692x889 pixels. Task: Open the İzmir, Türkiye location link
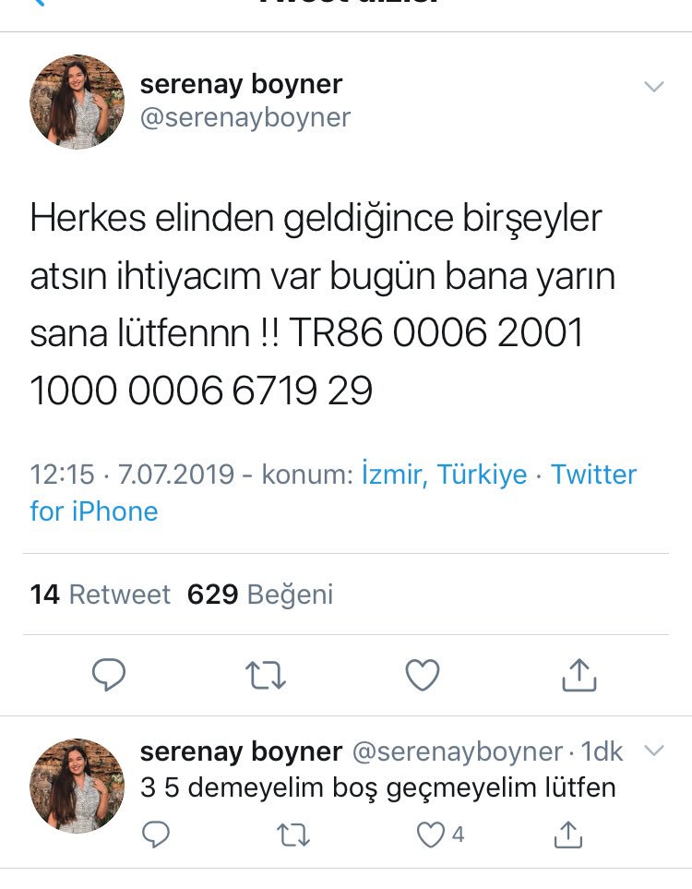[x=445, y=474]
